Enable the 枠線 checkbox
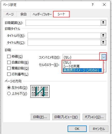 click(9, 57)
